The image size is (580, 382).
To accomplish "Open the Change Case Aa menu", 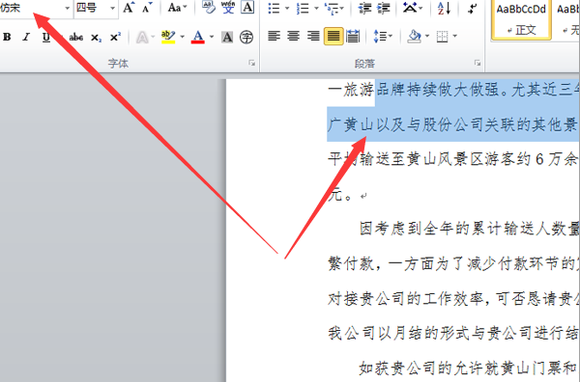I will click(177, 8).
